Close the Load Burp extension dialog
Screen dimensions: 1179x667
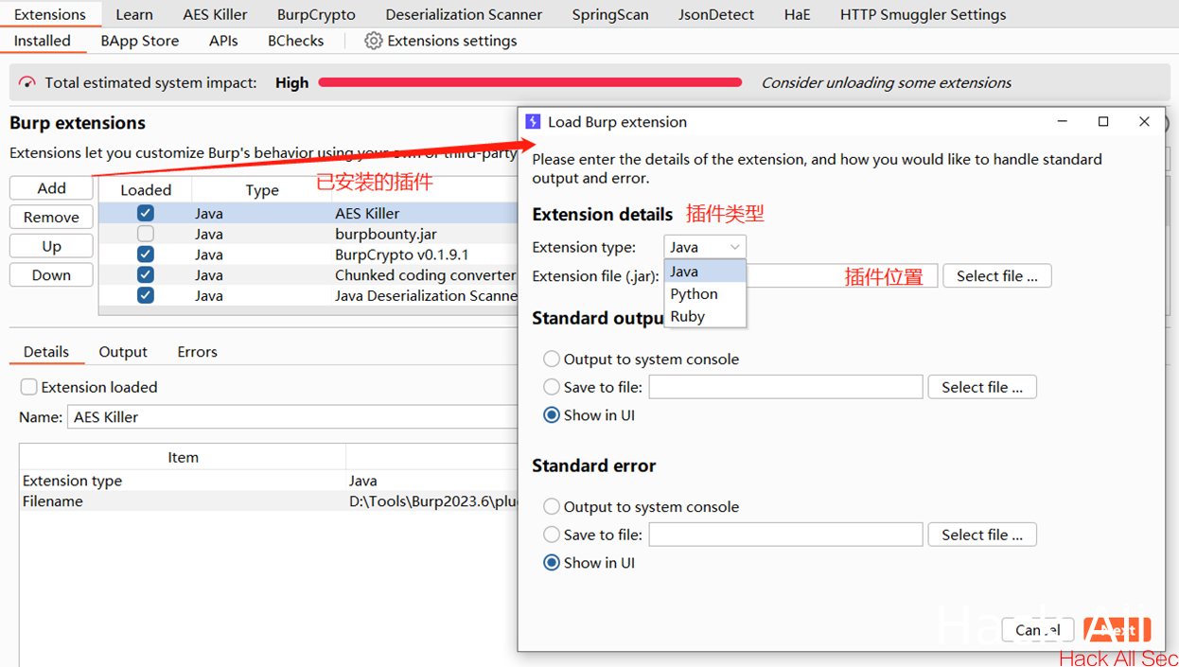tap(1144, 121)
